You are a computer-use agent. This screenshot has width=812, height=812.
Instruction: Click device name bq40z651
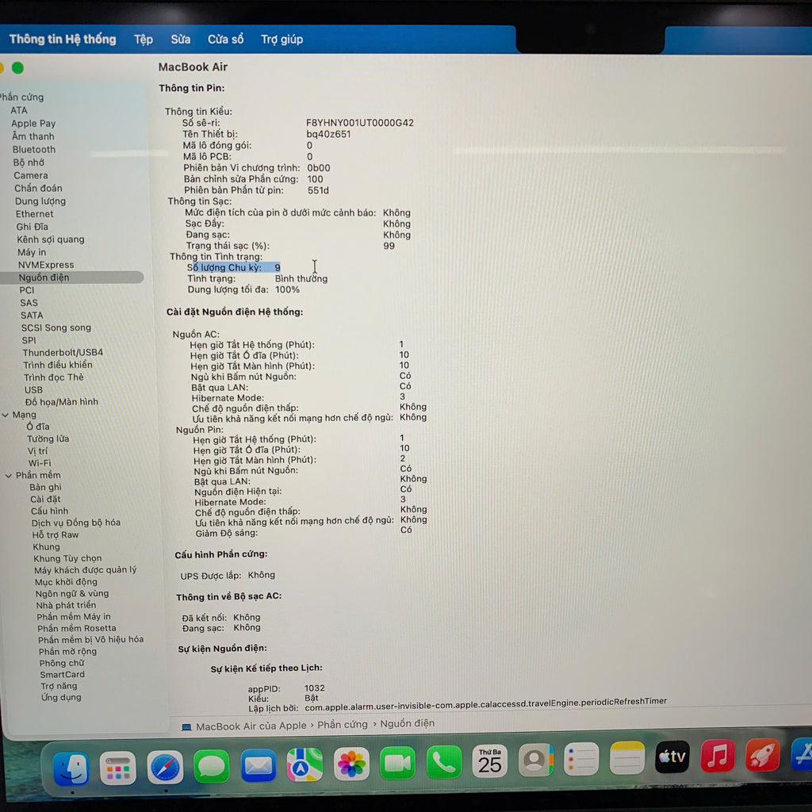[328, 134]
